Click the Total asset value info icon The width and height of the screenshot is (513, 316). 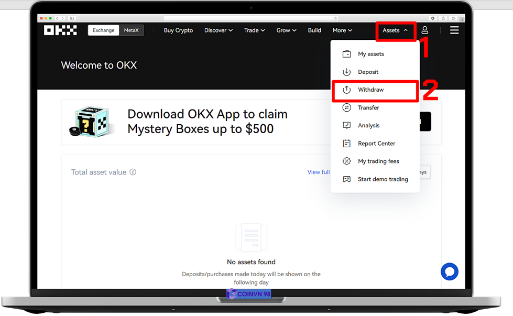[x=133, y=172]
